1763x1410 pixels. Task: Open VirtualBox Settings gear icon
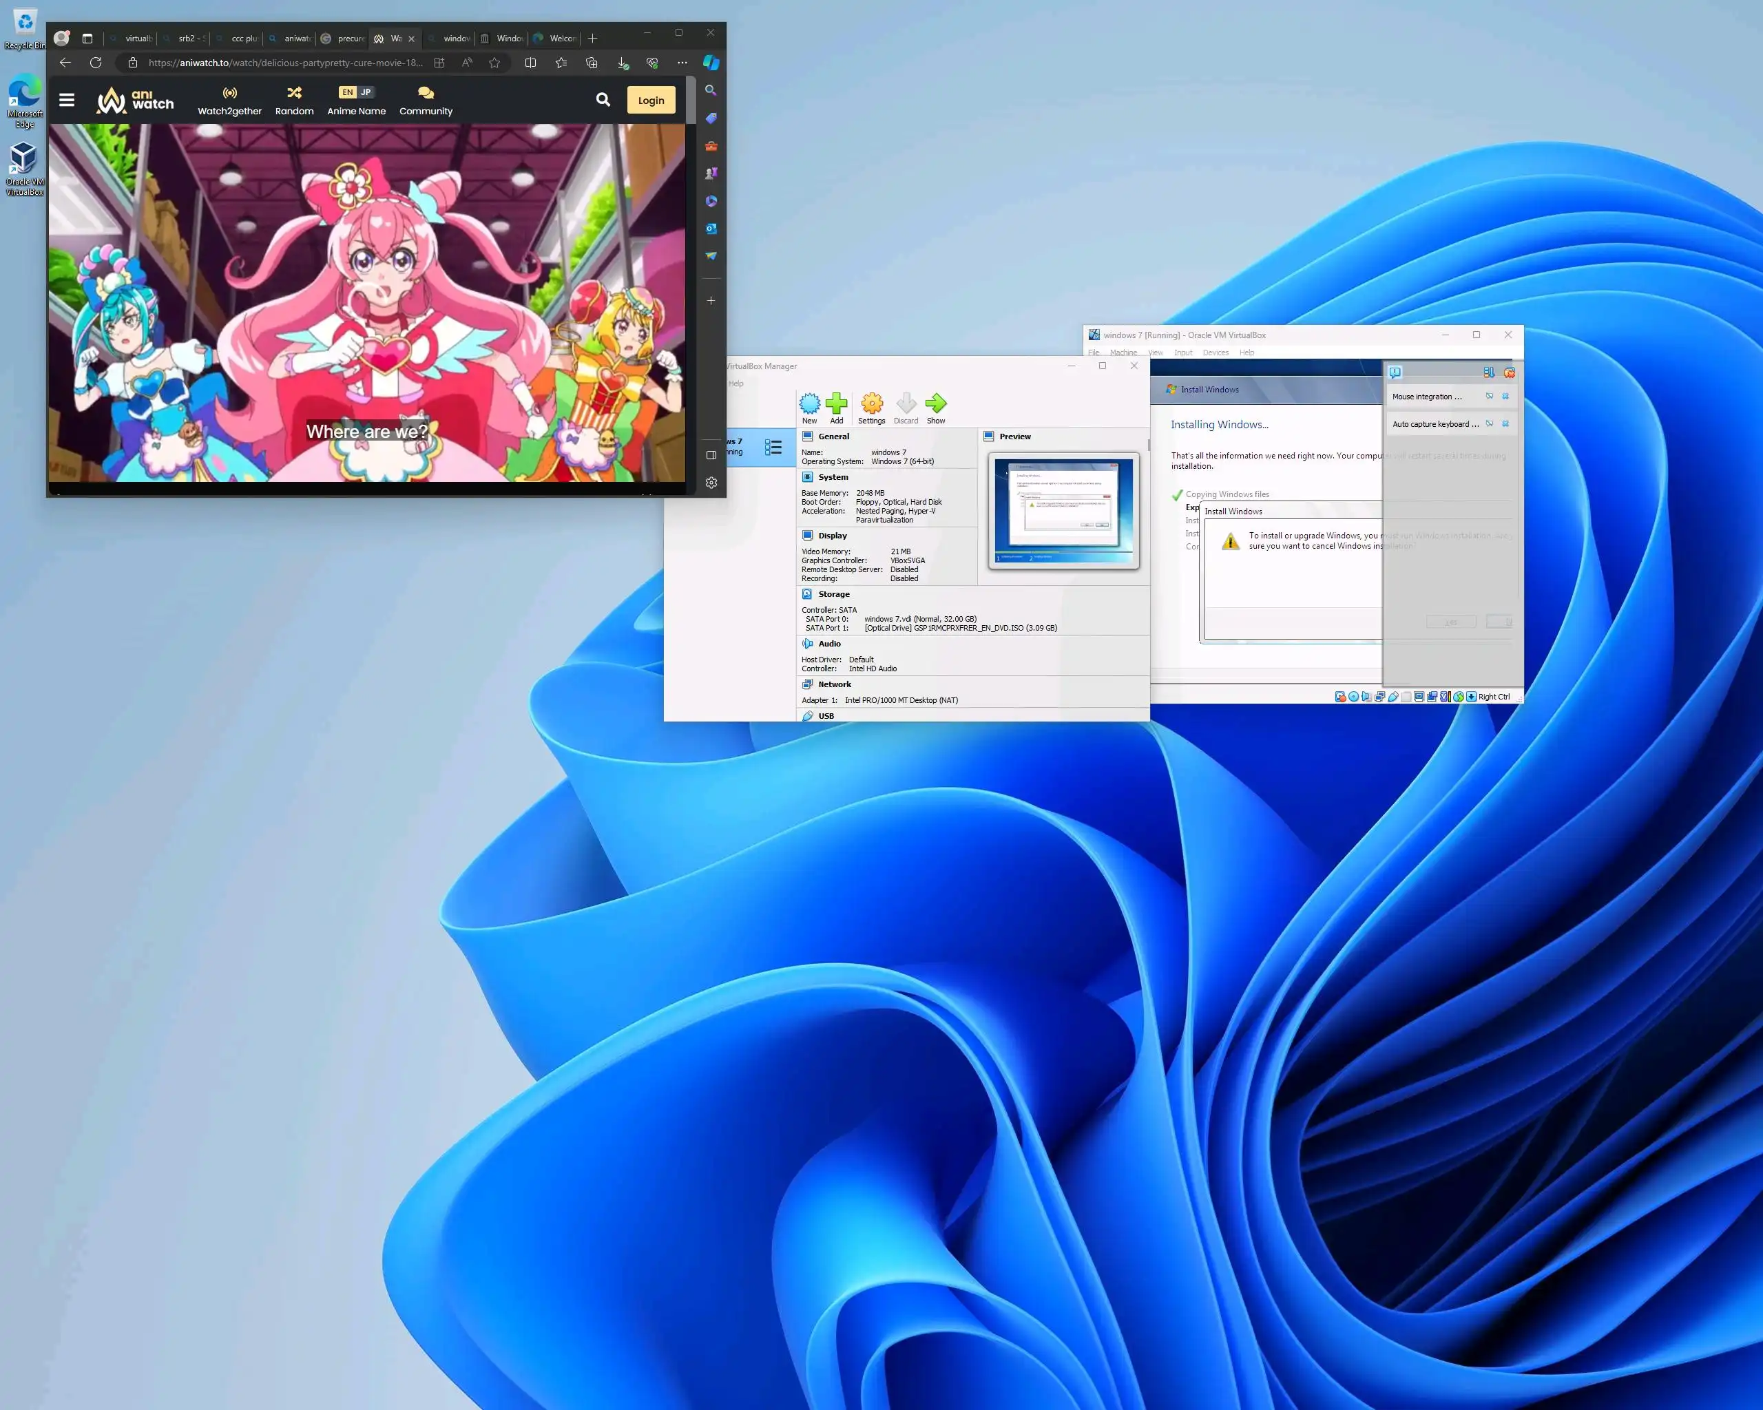click(x=871, y=403)
